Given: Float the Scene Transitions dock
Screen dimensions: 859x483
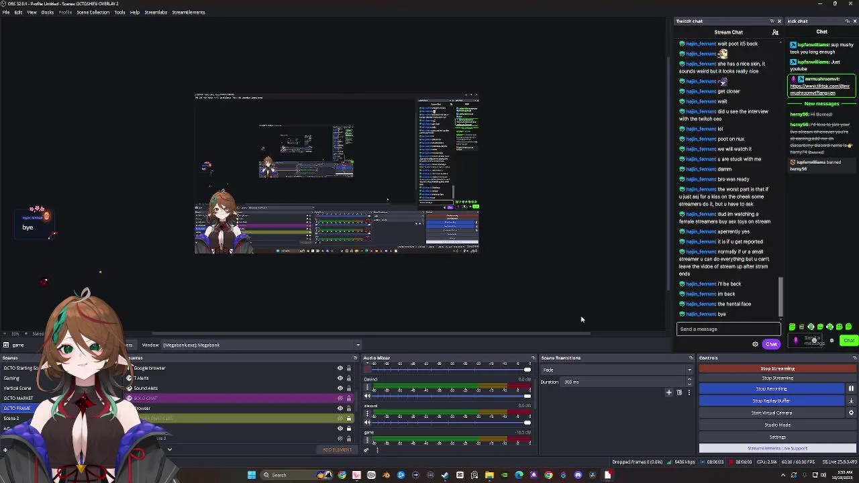Looking at the screenshot, I should [x=691, y=358].
